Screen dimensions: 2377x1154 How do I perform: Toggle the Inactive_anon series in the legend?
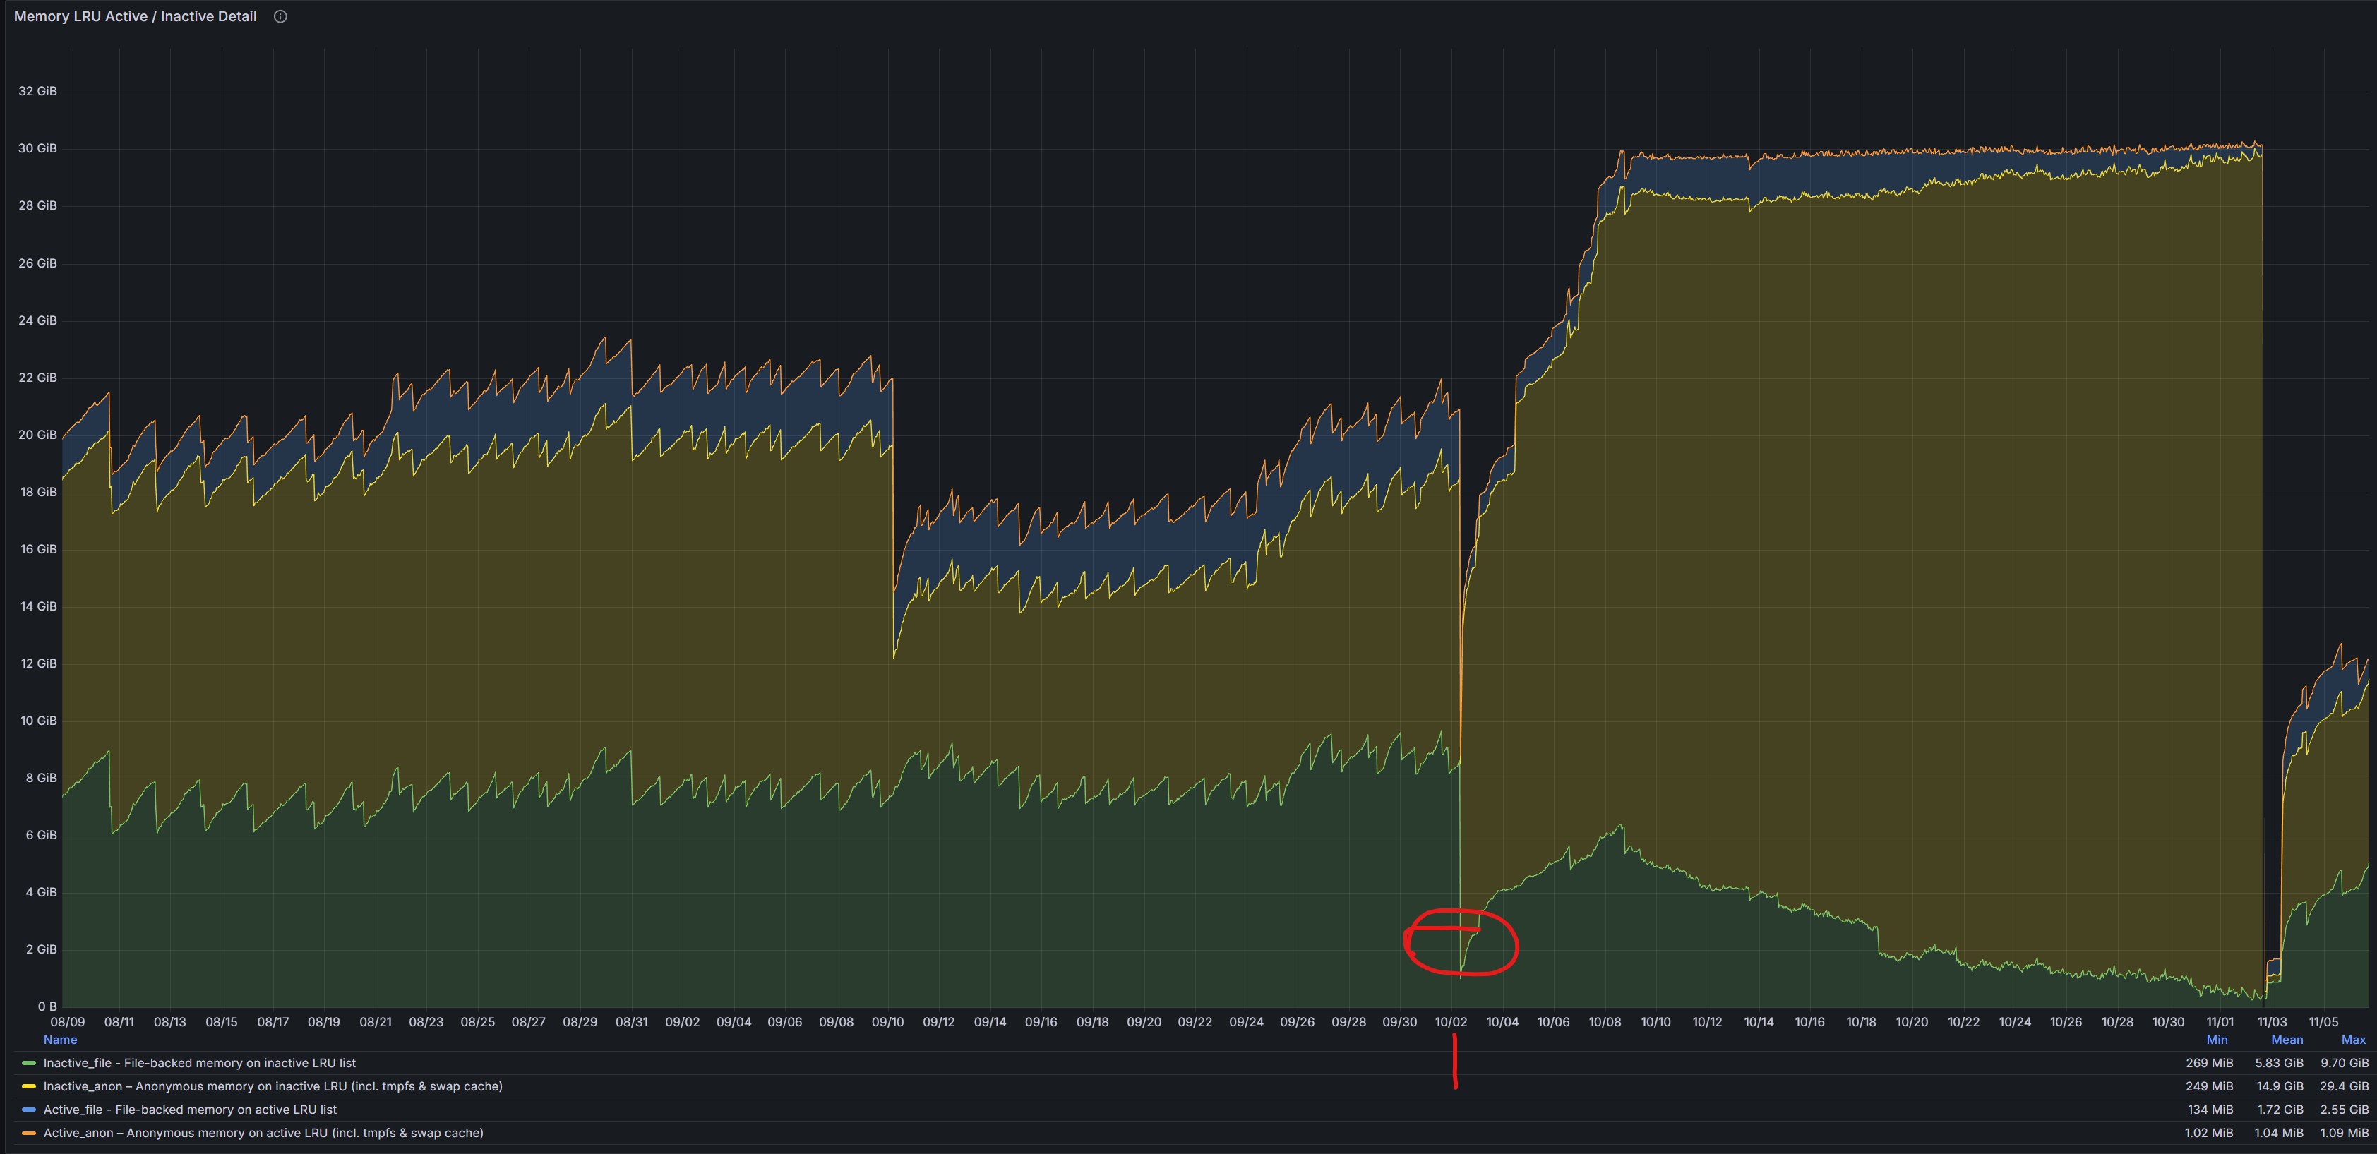click(x=273, y=1087)
